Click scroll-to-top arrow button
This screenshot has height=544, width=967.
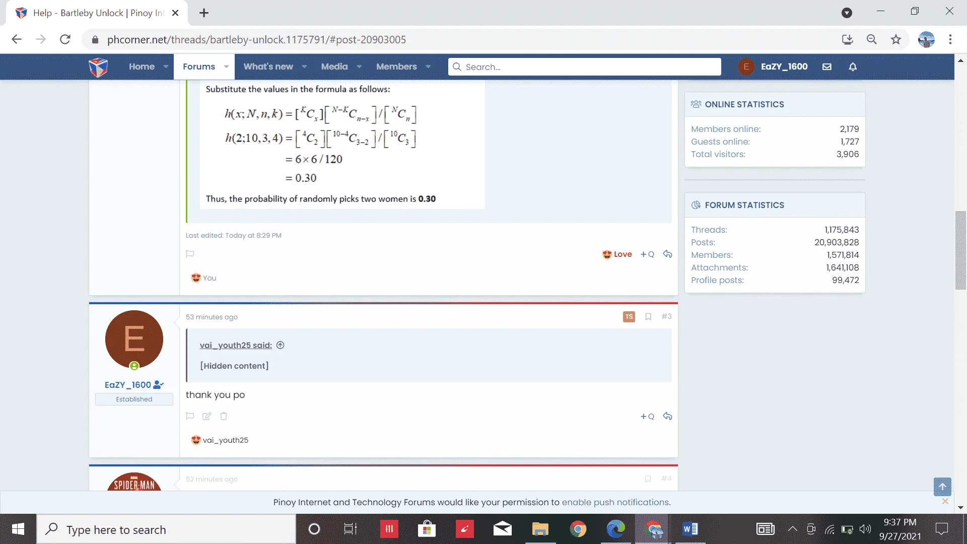tap(942, 487)
